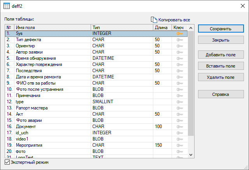Select the Примечания field name
The image size is (249, 170).
click(28, 95)
